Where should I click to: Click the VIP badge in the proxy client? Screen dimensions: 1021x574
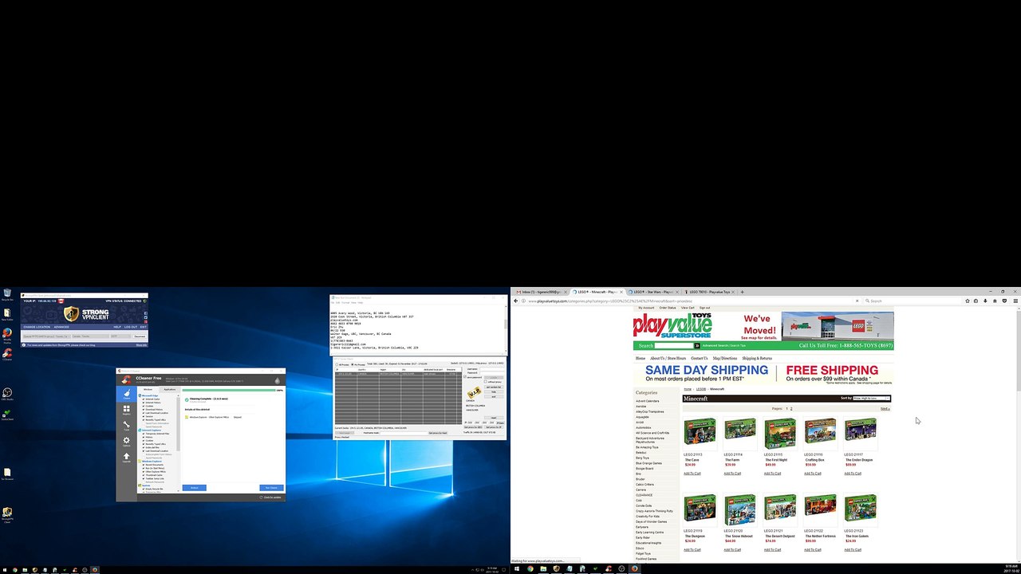(x=474, y=393)
